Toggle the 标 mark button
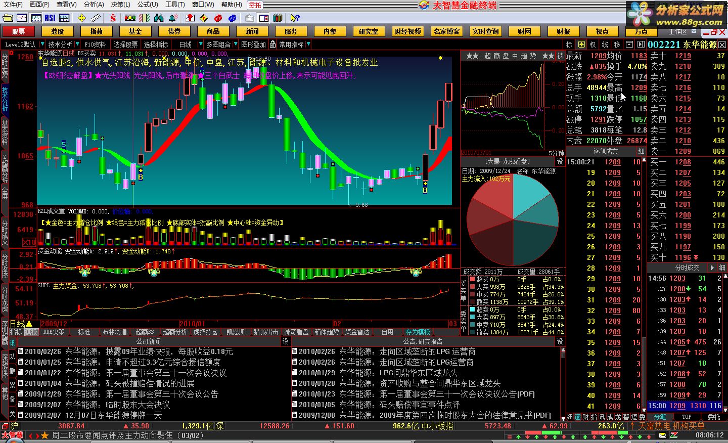 pyautogui.click(x=570, y=45)
